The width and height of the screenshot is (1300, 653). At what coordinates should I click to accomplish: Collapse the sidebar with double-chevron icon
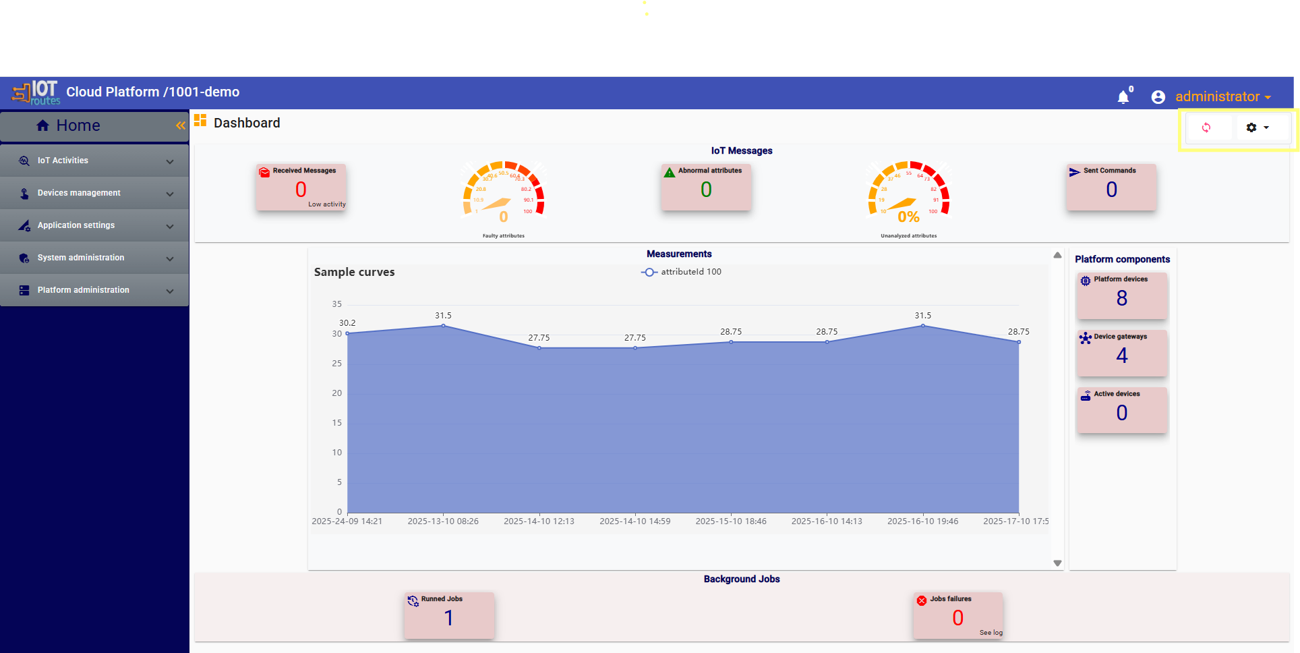[180, 125]
